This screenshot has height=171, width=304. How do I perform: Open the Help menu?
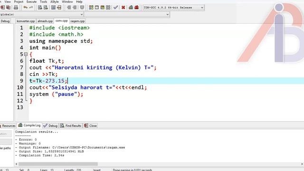click(79, 2)
